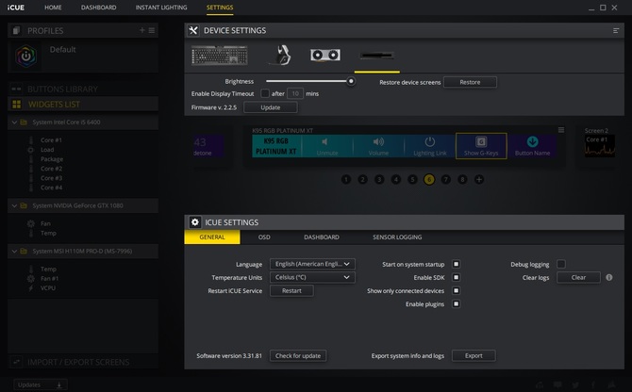This screenshot has height=392, width=632.
Task: Click Check for update button
Action: pyautogui.click(x=298, y=356)
